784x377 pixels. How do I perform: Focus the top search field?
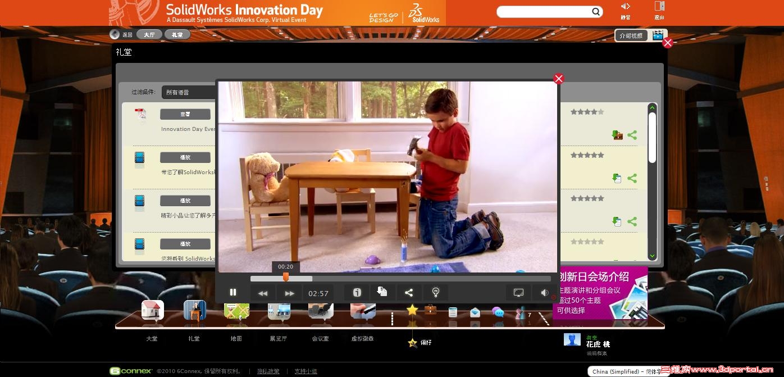point(544,12)
